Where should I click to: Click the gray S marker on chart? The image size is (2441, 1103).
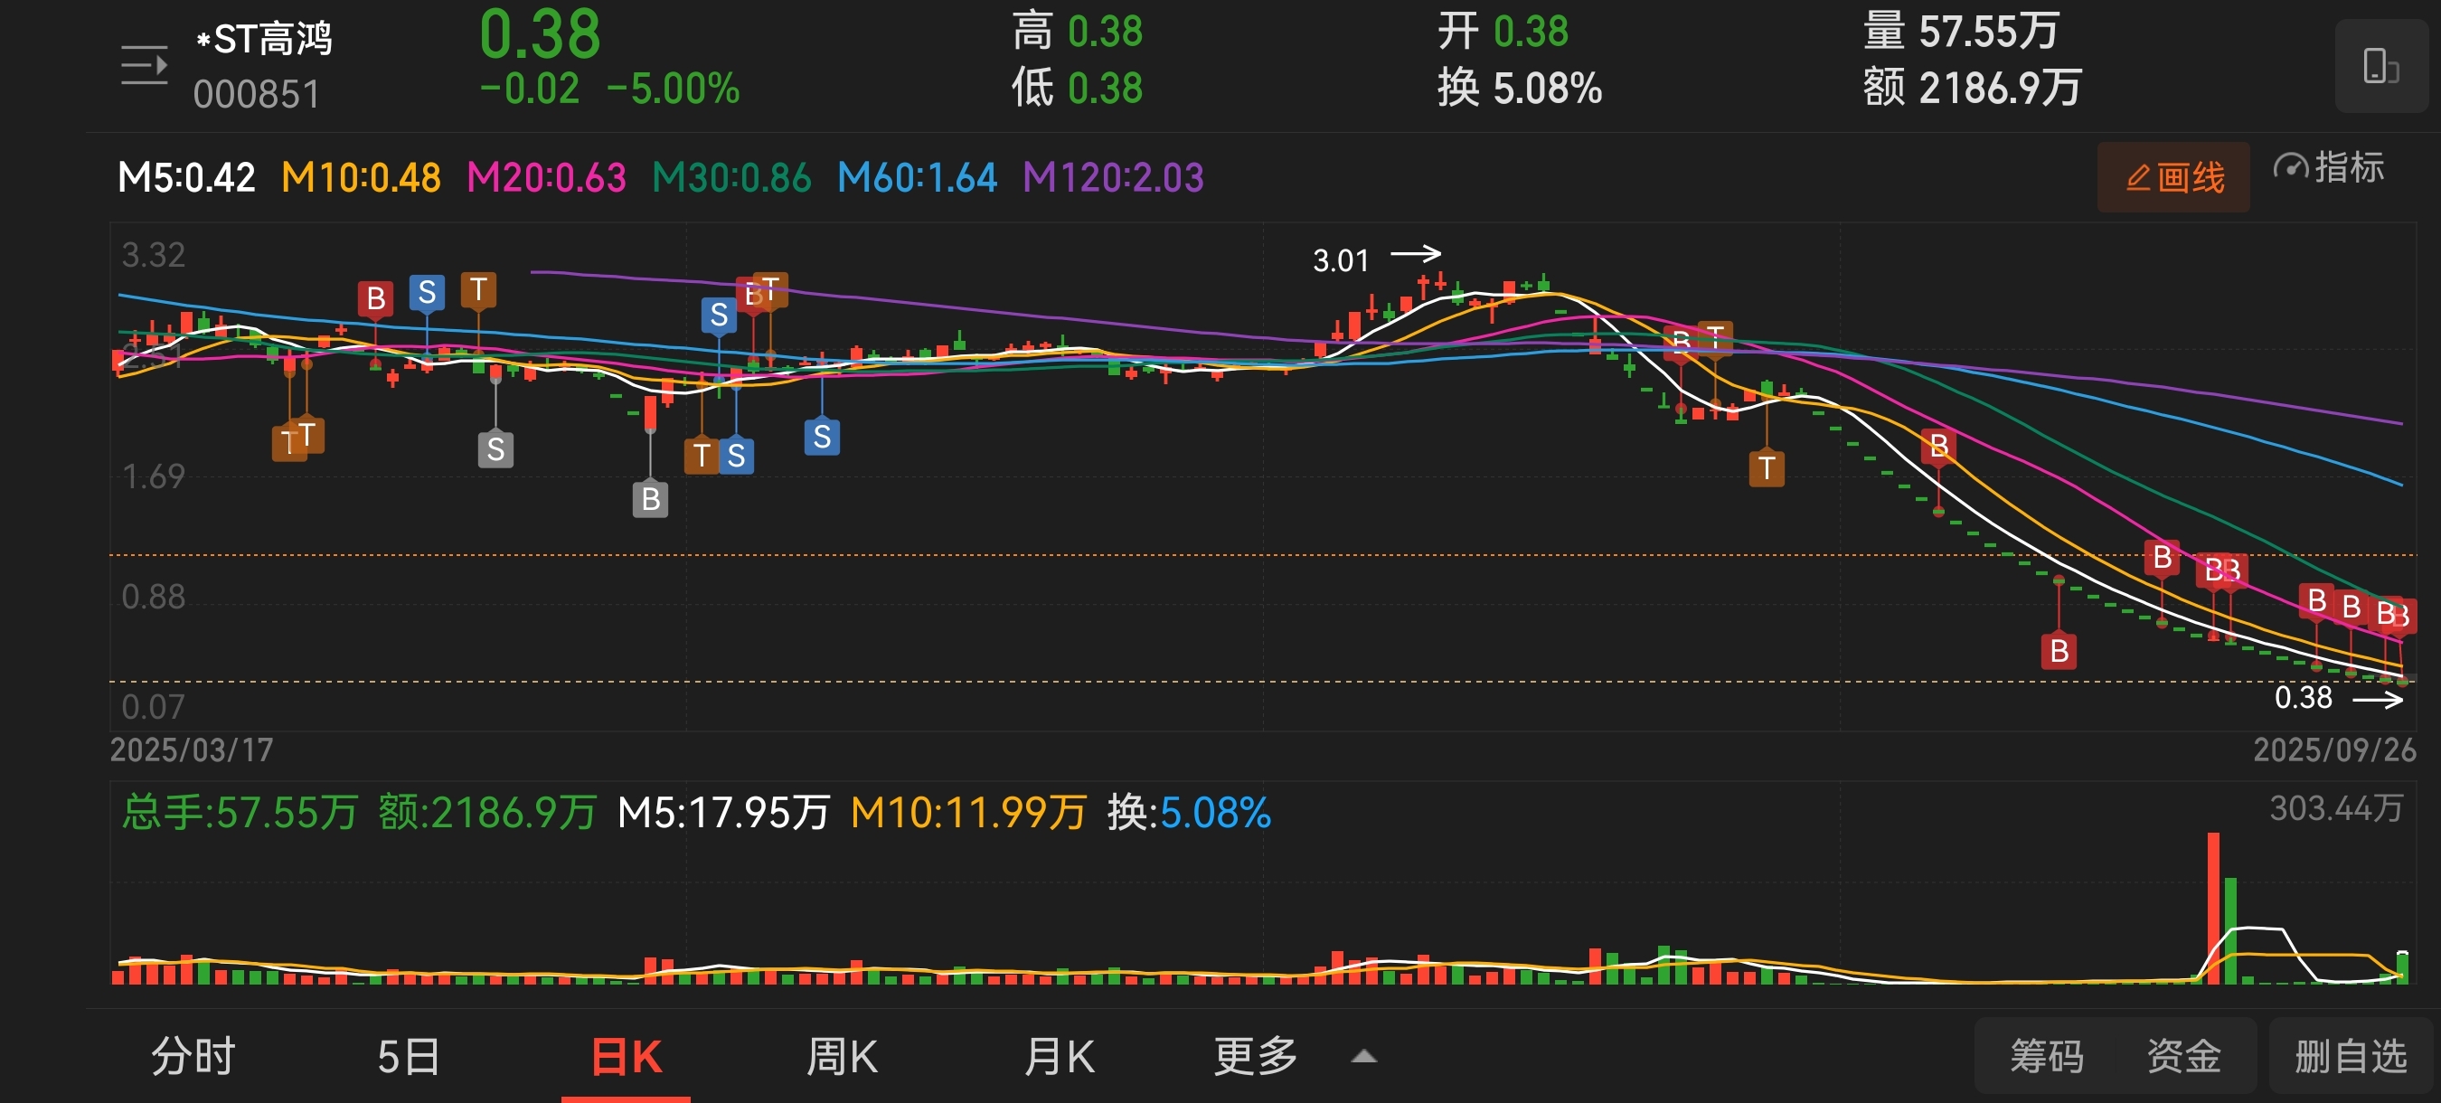495,449
